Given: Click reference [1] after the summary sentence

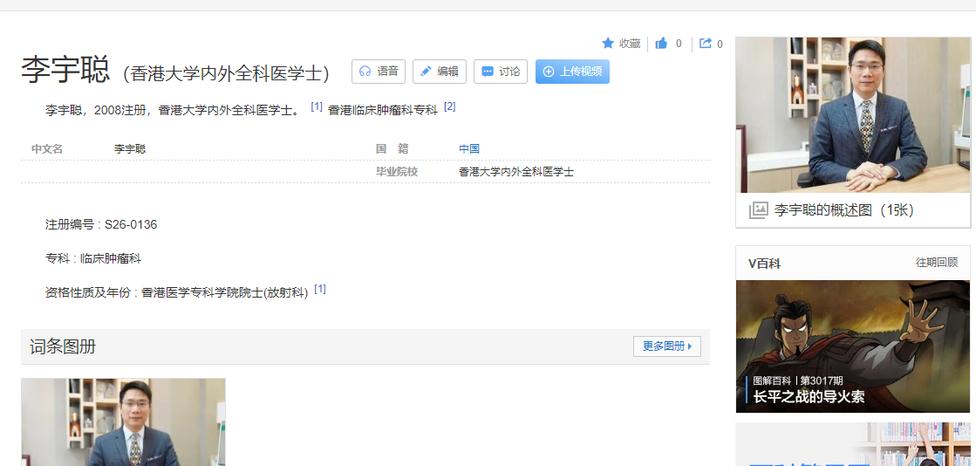Looking at the screenshot, I should [x=317, y=107].
